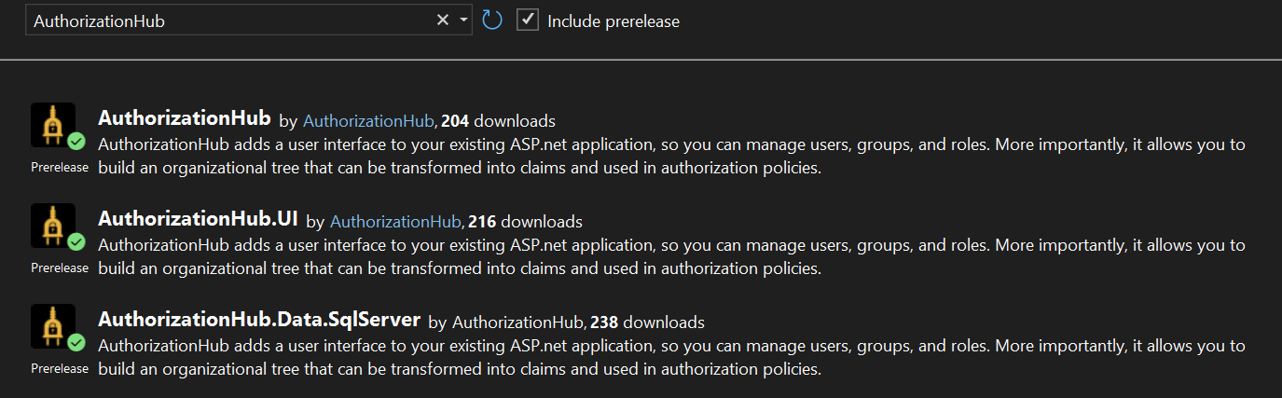
Task: Click the green verified badge on AuthorizationHub.UI
Action: click(x=76, y=242)
